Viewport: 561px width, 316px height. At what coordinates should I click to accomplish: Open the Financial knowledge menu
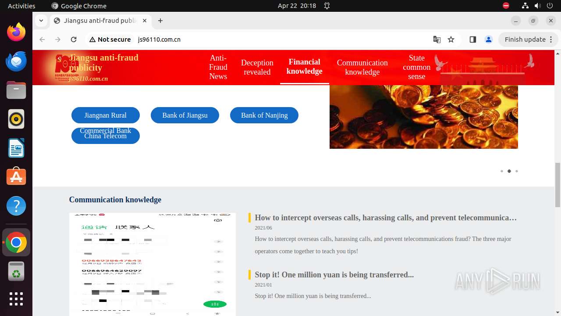tap(305, 67)
